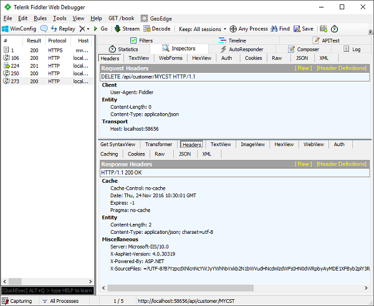Open response WebView tab

tap(314, 144)
